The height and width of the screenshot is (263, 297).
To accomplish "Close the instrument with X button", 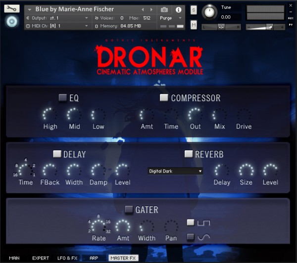I will point(291,5).
